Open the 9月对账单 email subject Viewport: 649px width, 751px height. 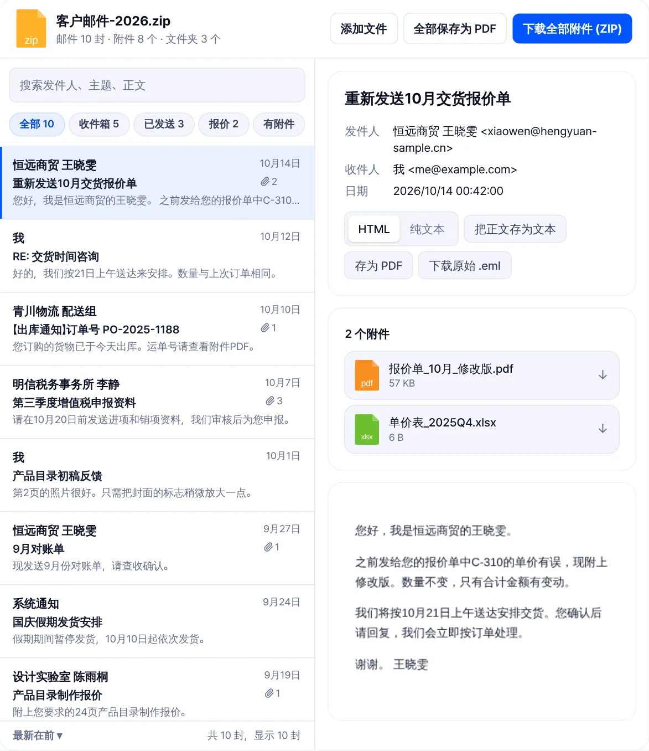(39, 549)
